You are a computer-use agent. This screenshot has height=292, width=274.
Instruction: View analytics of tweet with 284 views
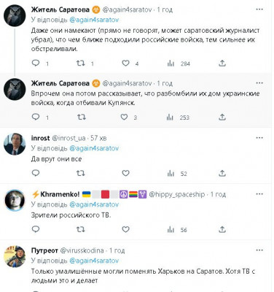tap(179, 64)
